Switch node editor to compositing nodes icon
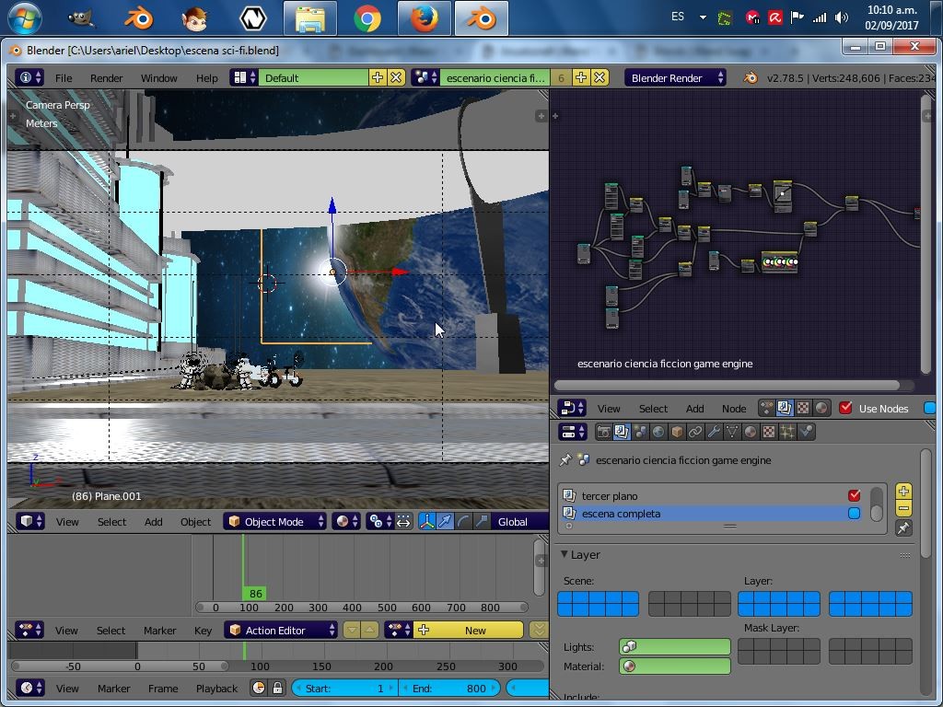This screenshot has height=707, width=943. click(x=784, y=407)
